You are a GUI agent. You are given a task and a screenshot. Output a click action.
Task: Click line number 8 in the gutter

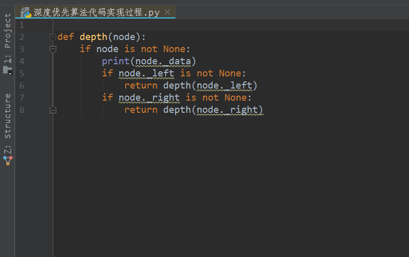point(22,110)
